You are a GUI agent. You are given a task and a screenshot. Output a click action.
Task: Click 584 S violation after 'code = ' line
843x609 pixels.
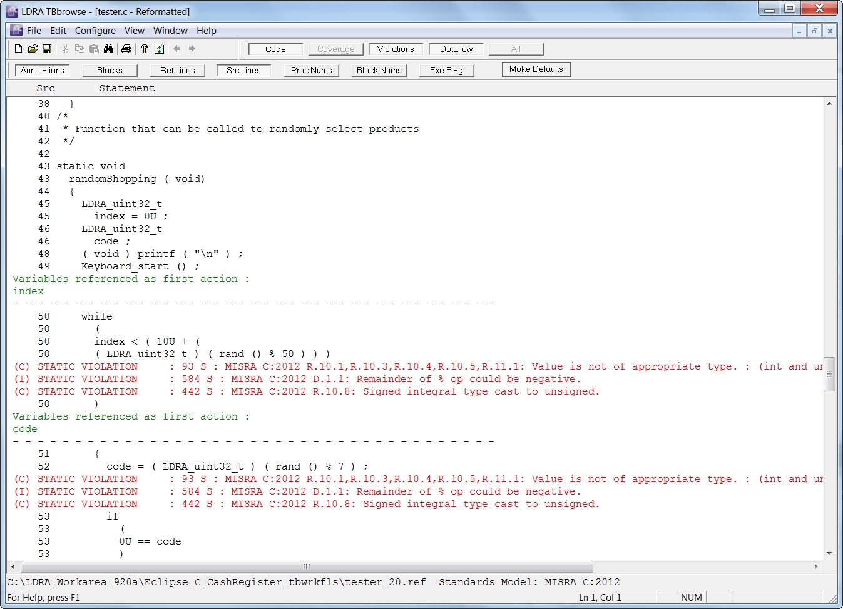(x=297, y=491)
